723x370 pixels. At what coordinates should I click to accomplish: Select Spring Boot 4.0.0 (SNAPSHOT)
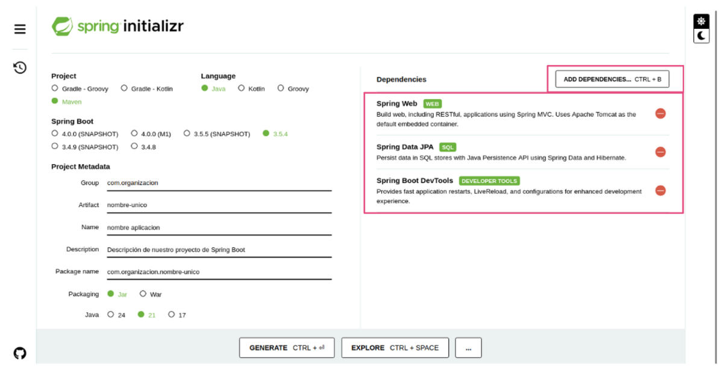coord(85,134)
